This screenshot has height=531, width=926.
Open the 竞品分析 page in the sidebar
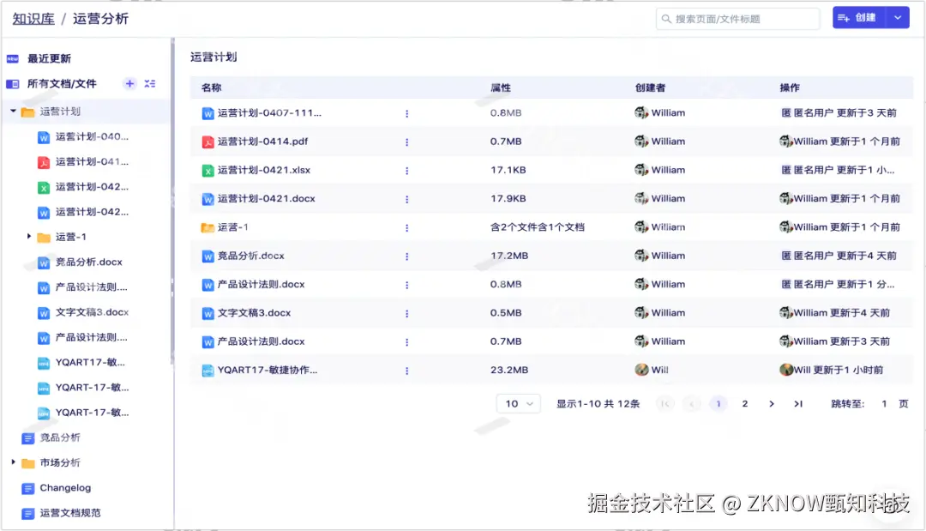click(x=60, y=437)
